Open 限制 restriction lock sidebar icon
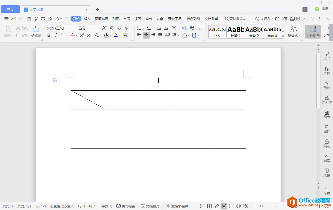Viewport: 333px width, 210px height. tap(327, 144)
